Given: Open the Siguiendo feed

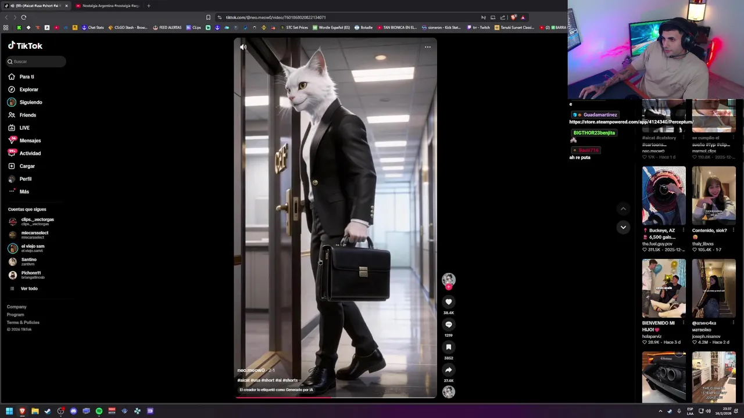Looking at the screenshot, I should pos(25,102).
